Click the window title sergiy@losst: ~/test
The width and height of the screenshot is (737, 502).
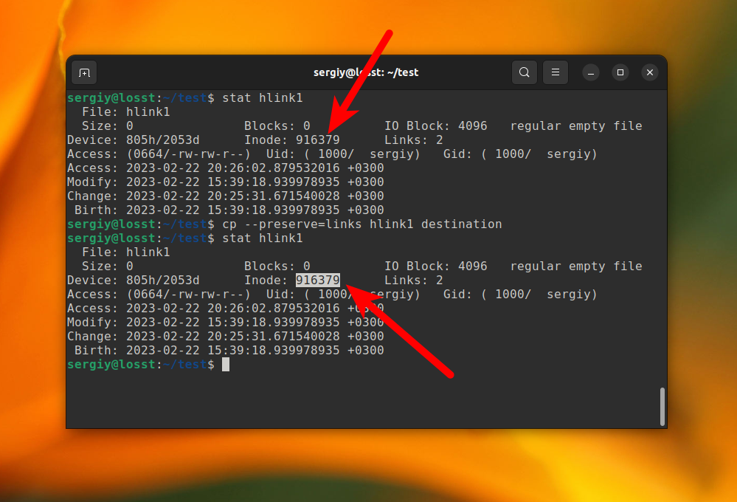(366, 72)
